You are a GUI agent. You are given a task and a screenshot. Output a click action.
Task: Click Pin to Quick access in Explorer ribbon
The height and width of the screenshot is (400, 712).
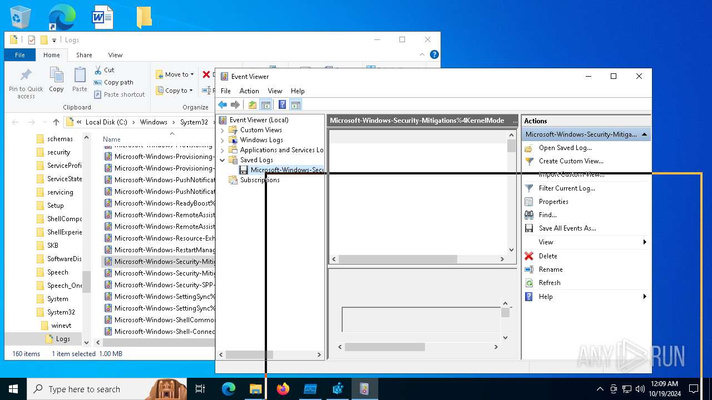26,84
